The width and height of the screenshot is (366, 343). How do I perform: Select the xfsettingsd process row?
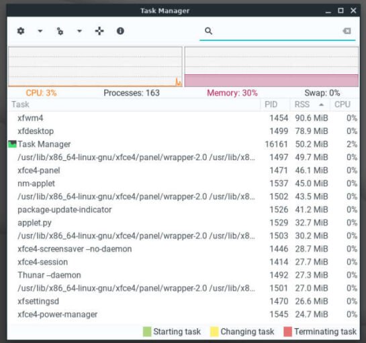point(183,301)
